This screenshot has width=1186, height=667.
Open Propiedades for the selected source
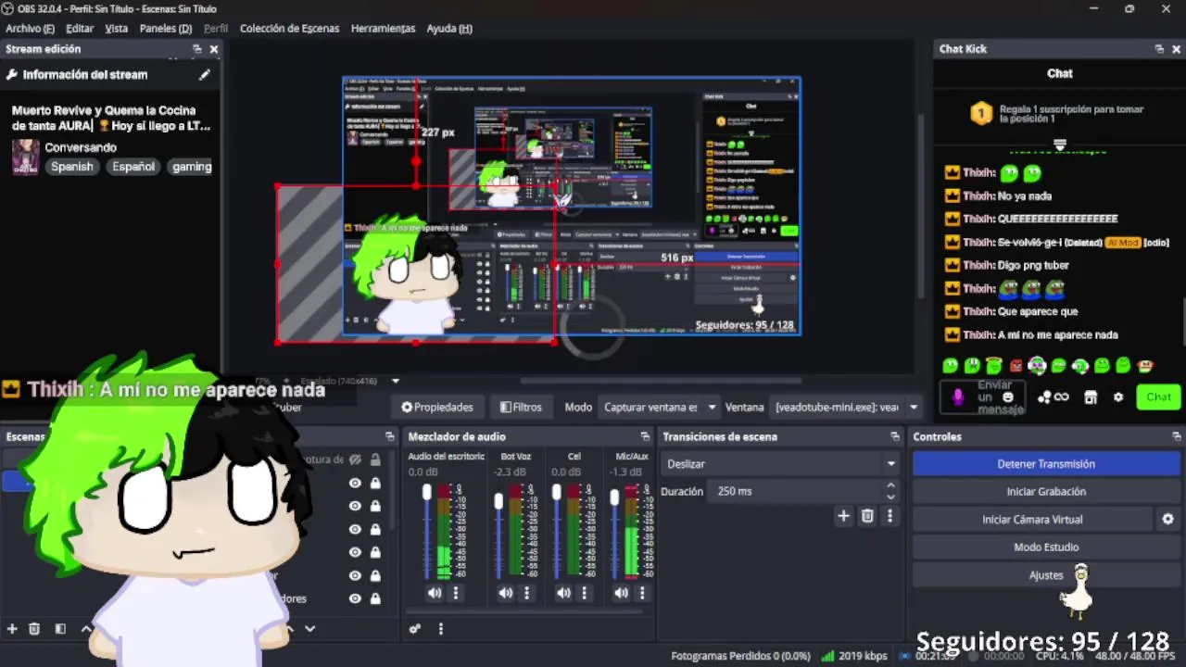click(436, 407)
